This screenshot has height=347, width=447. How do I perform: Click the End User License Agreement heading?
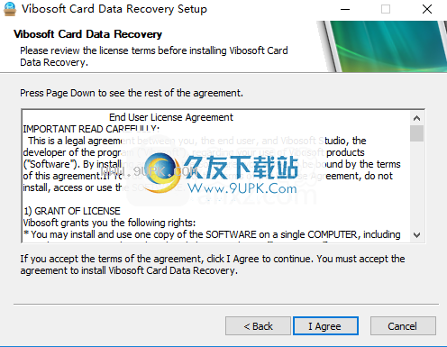pyautogui.click(x=171, y=117)
